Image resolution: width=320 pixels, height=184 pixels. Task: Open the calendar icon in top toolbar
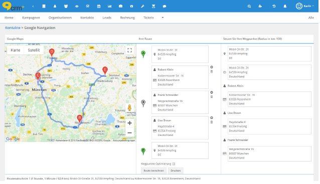99,6
